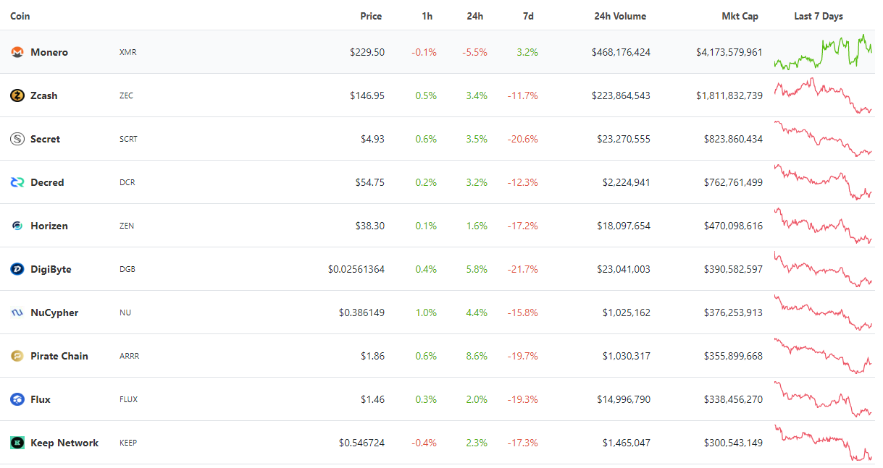The width and height of the screenshot is (883, 468).
Task: Click the Secret coin logo icon
Action: [x=17, y=139]
